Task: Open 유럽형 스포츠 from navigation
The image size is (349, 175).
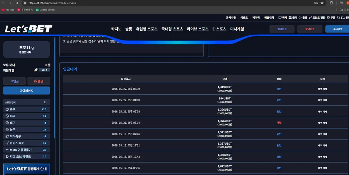Action: [147, 29]
